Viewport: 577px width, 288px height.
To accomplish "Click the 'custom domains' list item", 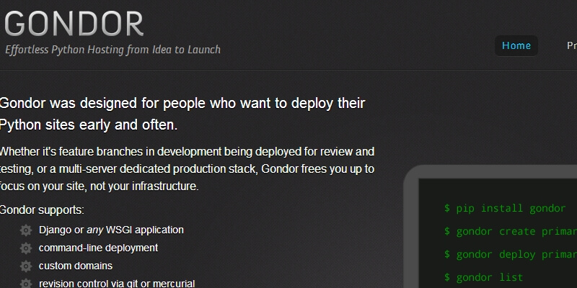I will pos(76,266).
